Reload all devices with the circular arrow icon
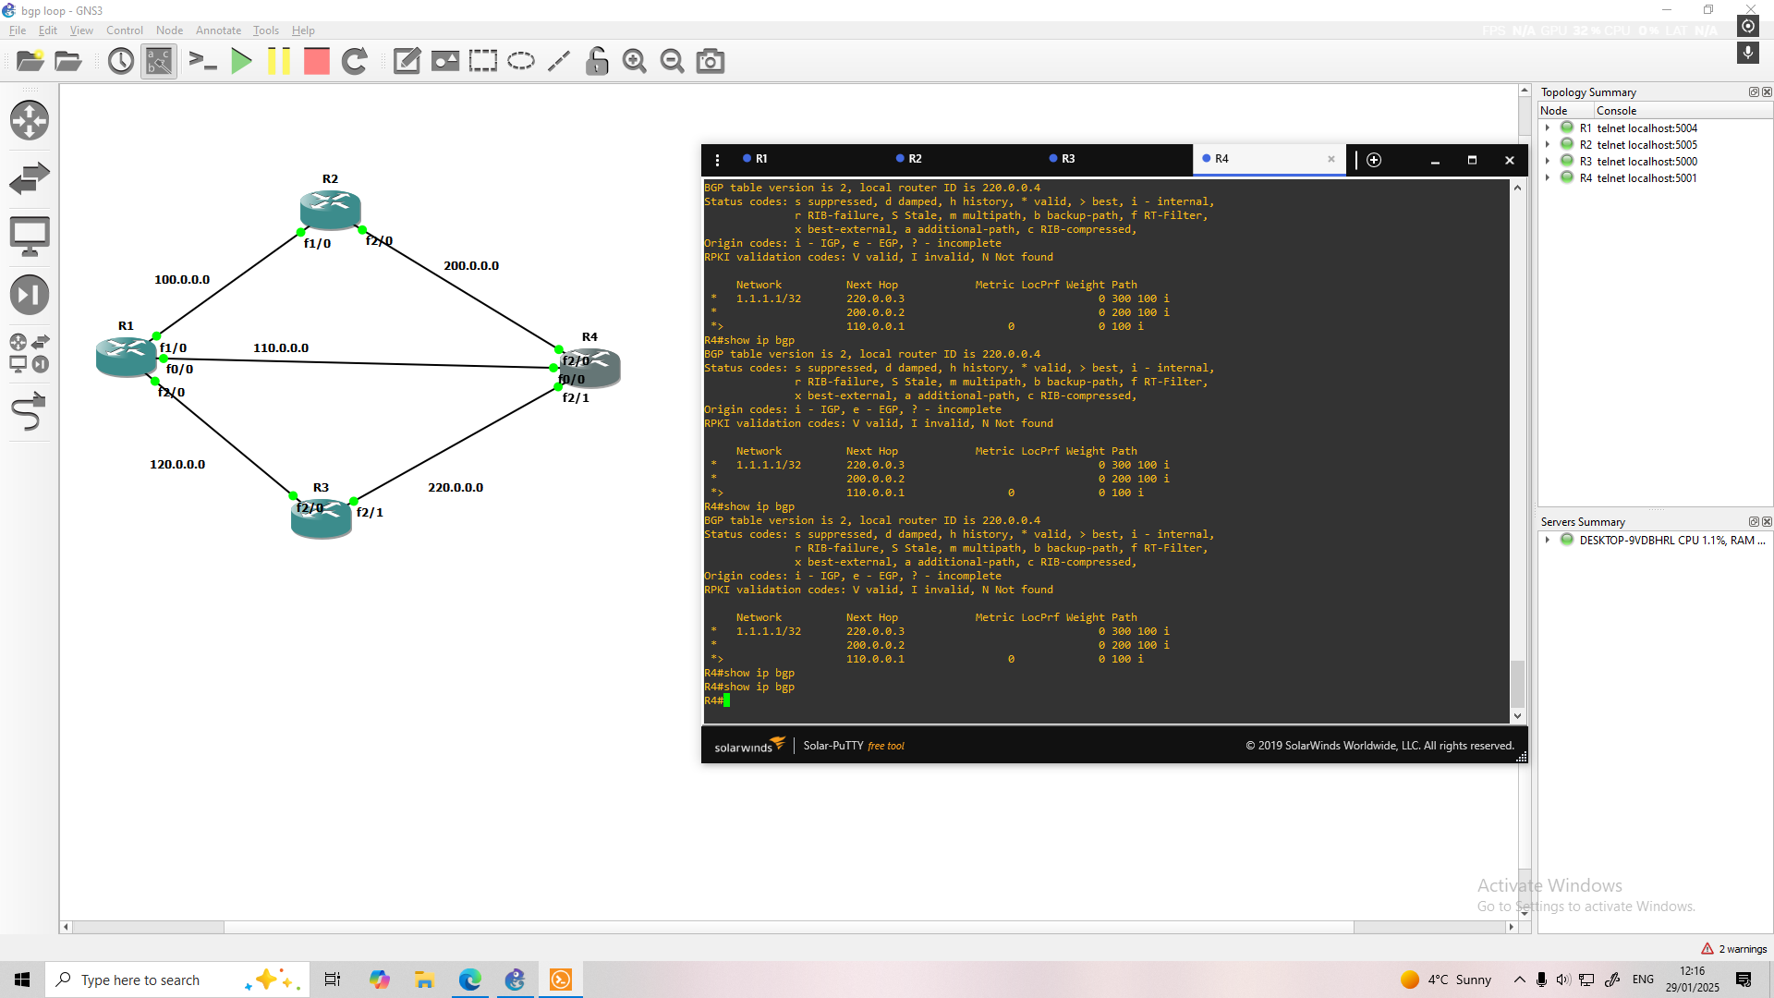The width and height of the screenshot is (1774, 998). [355, 61]
